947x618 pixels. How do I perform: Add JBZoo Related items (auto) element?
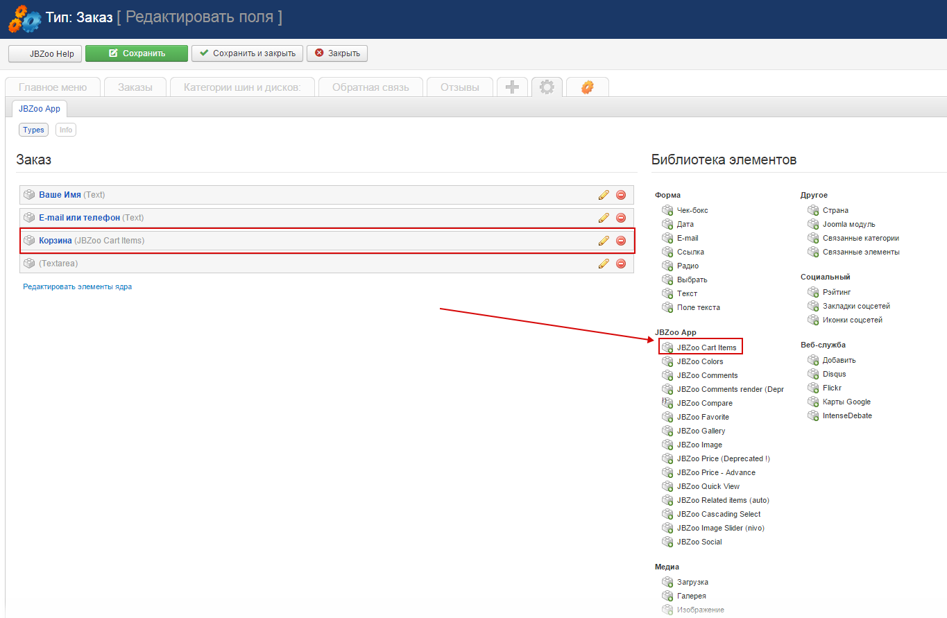[723, 500]
